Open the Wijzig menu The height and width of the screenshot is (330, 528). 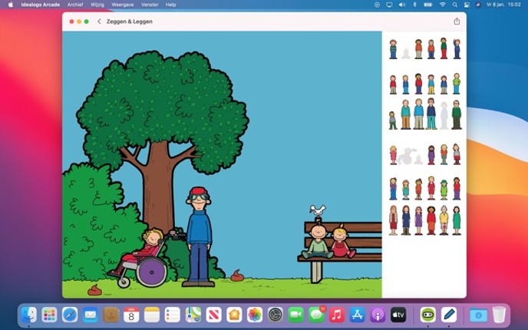[97, 5]
